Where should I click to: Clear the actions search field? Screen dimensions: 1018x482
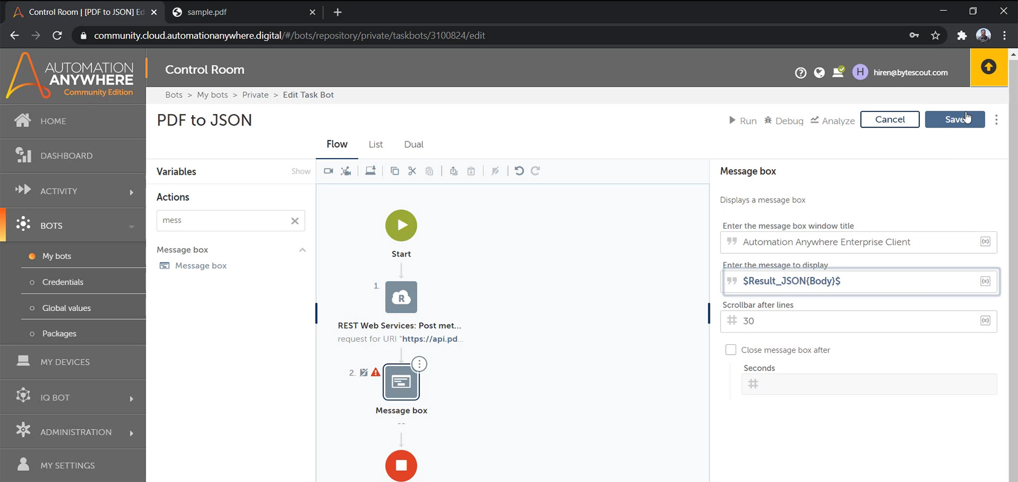tap(295, 221)
